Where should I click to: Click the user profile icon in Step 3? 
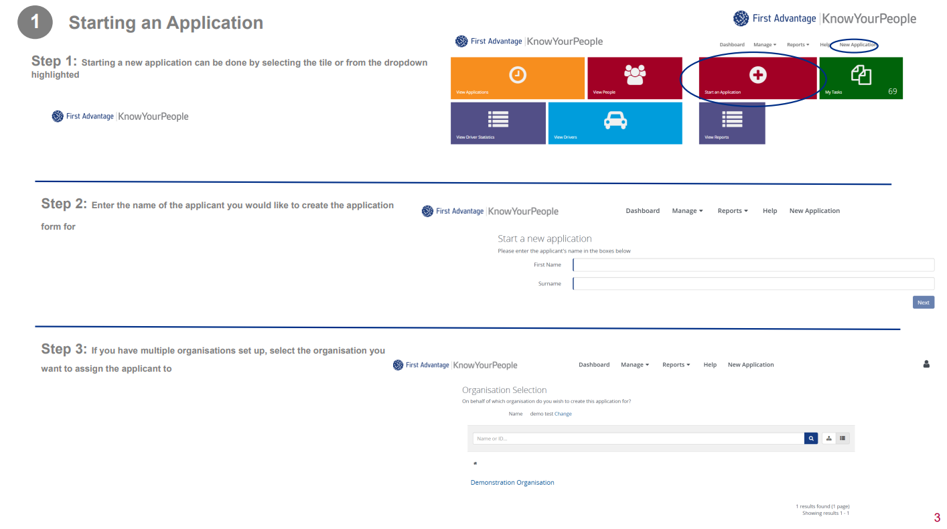[x=926, y=364]
